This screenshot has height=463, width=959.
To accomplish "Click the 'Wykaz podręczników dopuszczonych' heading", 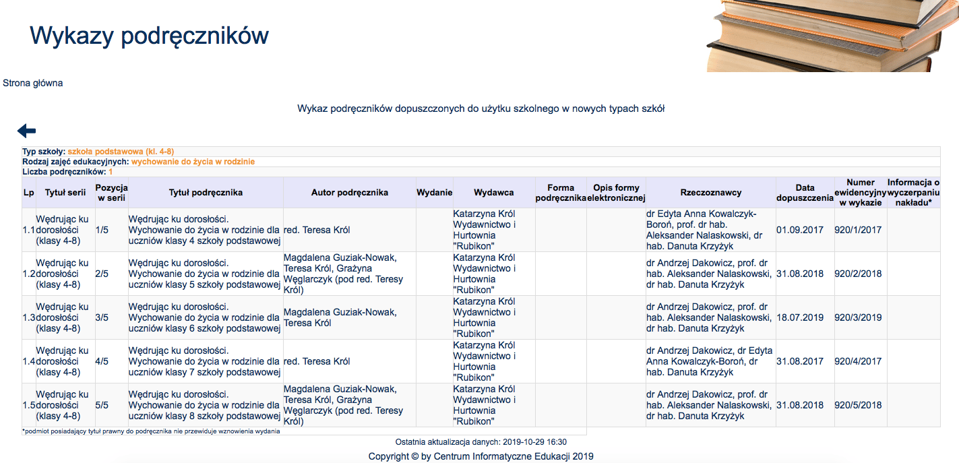I will [x=481, y=109].
